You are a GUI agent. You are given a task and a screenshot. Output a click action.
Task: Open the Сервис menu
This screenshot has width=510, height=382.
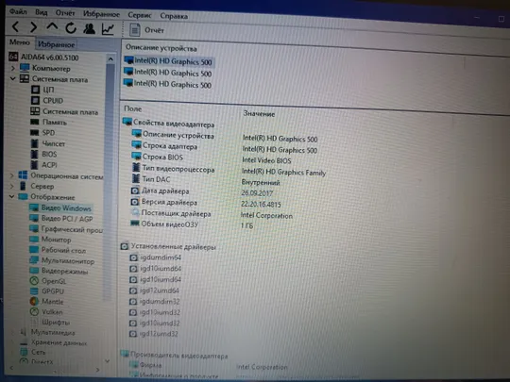pos(140,15)
